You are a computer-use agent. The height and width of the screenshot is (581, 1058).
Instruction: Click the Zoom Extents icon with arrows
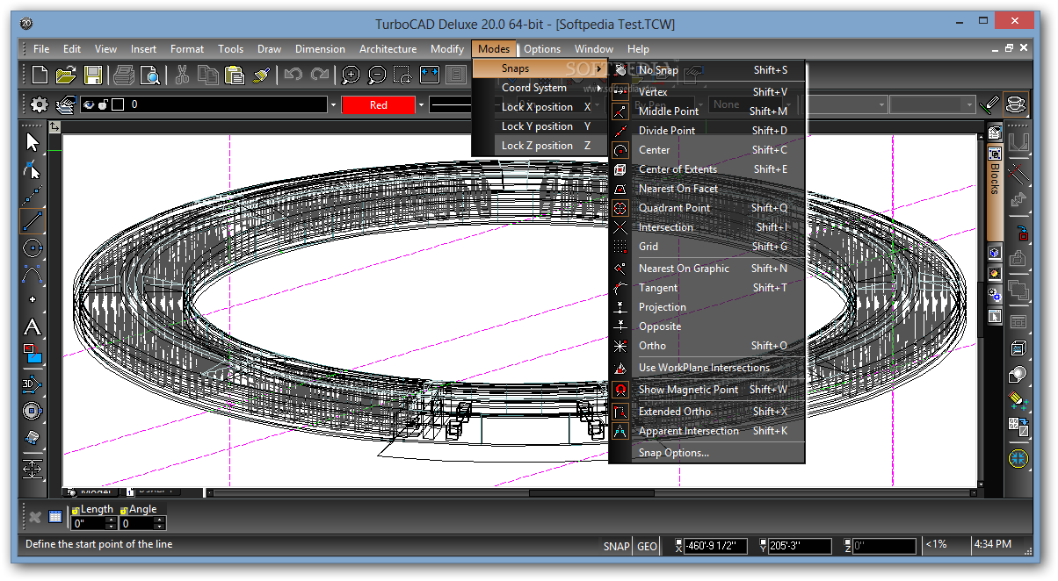429,75
